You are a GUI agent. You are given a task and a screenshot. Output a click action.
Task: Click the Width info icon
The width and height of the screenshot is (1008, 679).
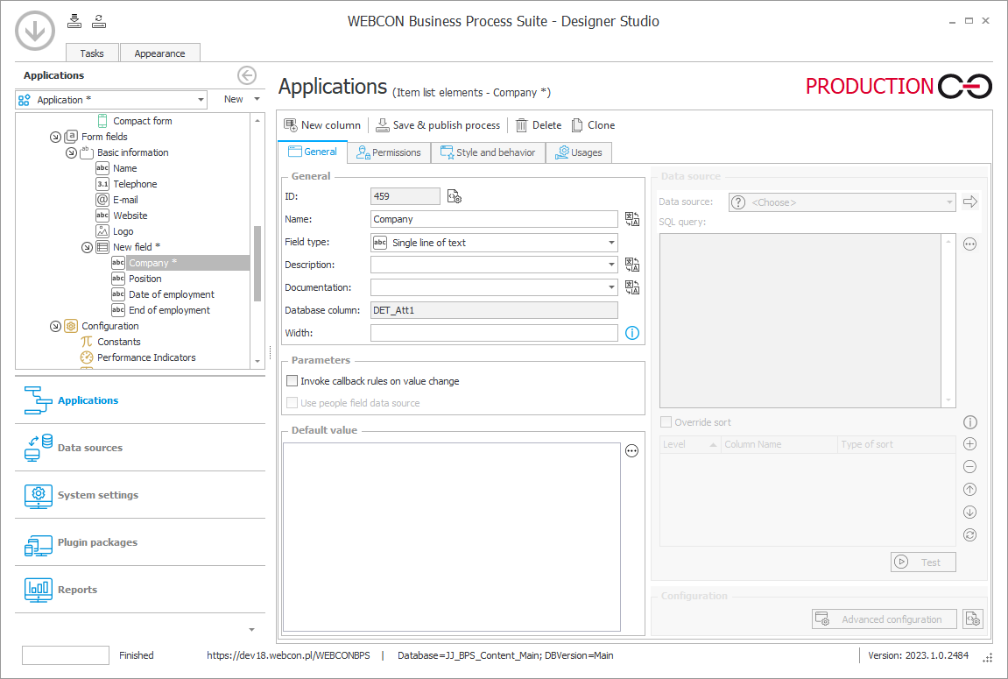[632, 333]
